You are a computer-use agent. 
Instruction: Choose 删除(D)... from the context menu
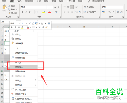24,67
